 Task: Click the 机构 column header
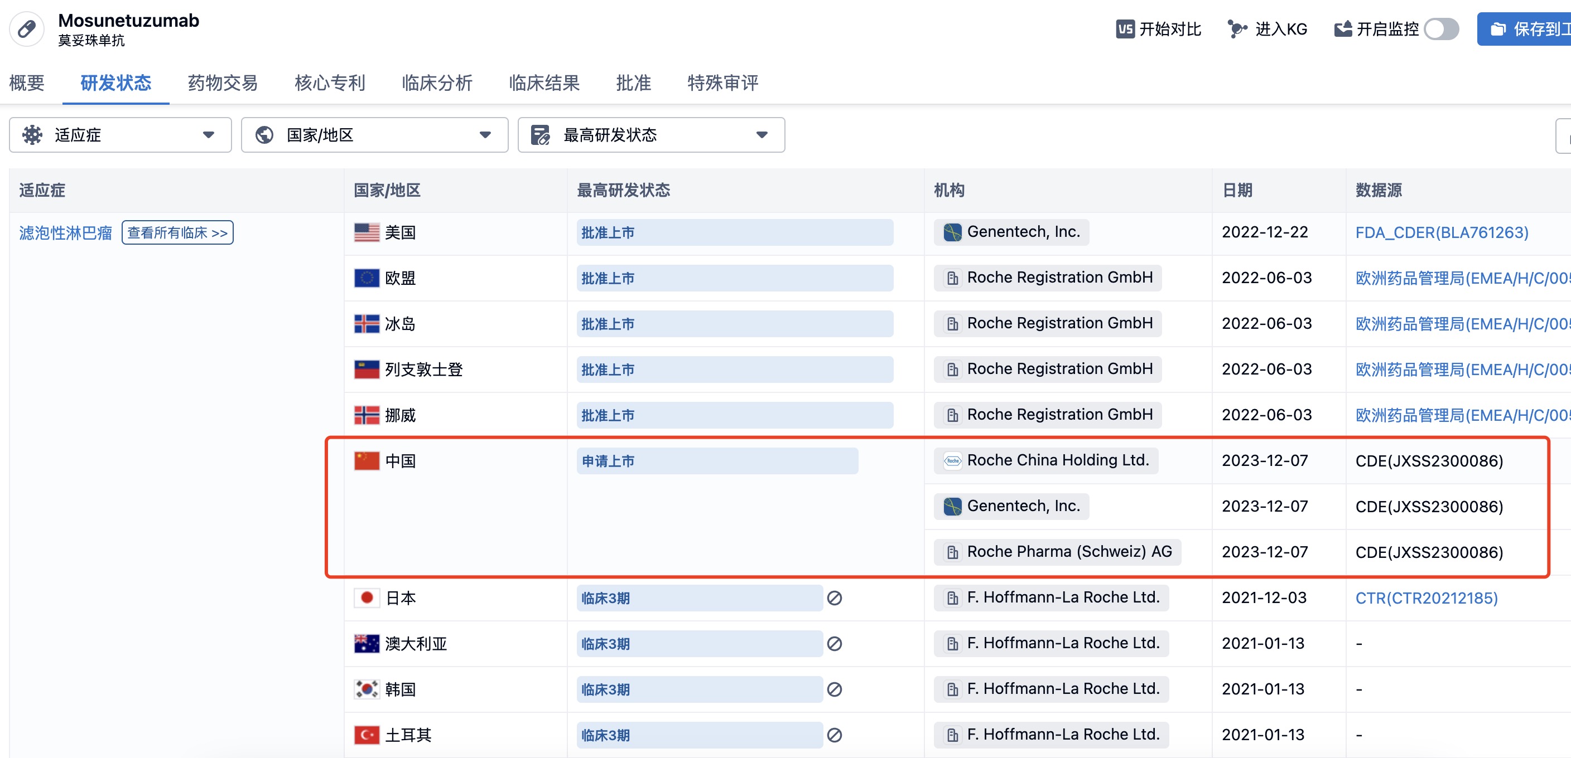coord(950,190)
